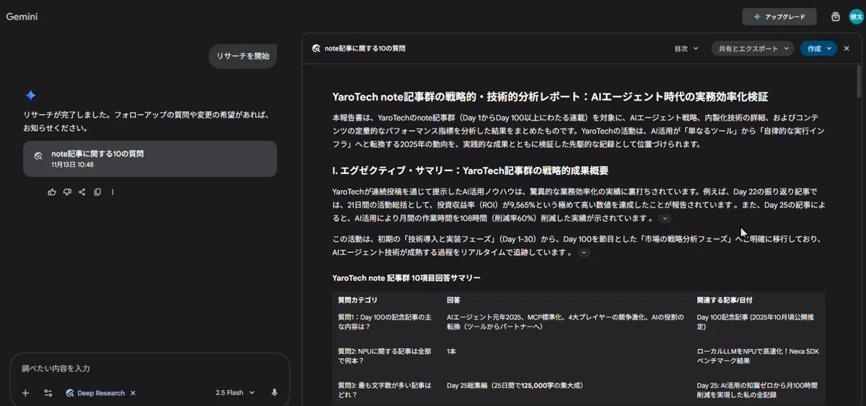Click the リサーチを開始 message bubble
This screenshot has height=406, width=866.
[242, 56]
